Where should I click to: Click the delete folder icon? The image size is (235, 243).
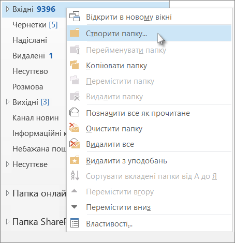pos(75,96)
